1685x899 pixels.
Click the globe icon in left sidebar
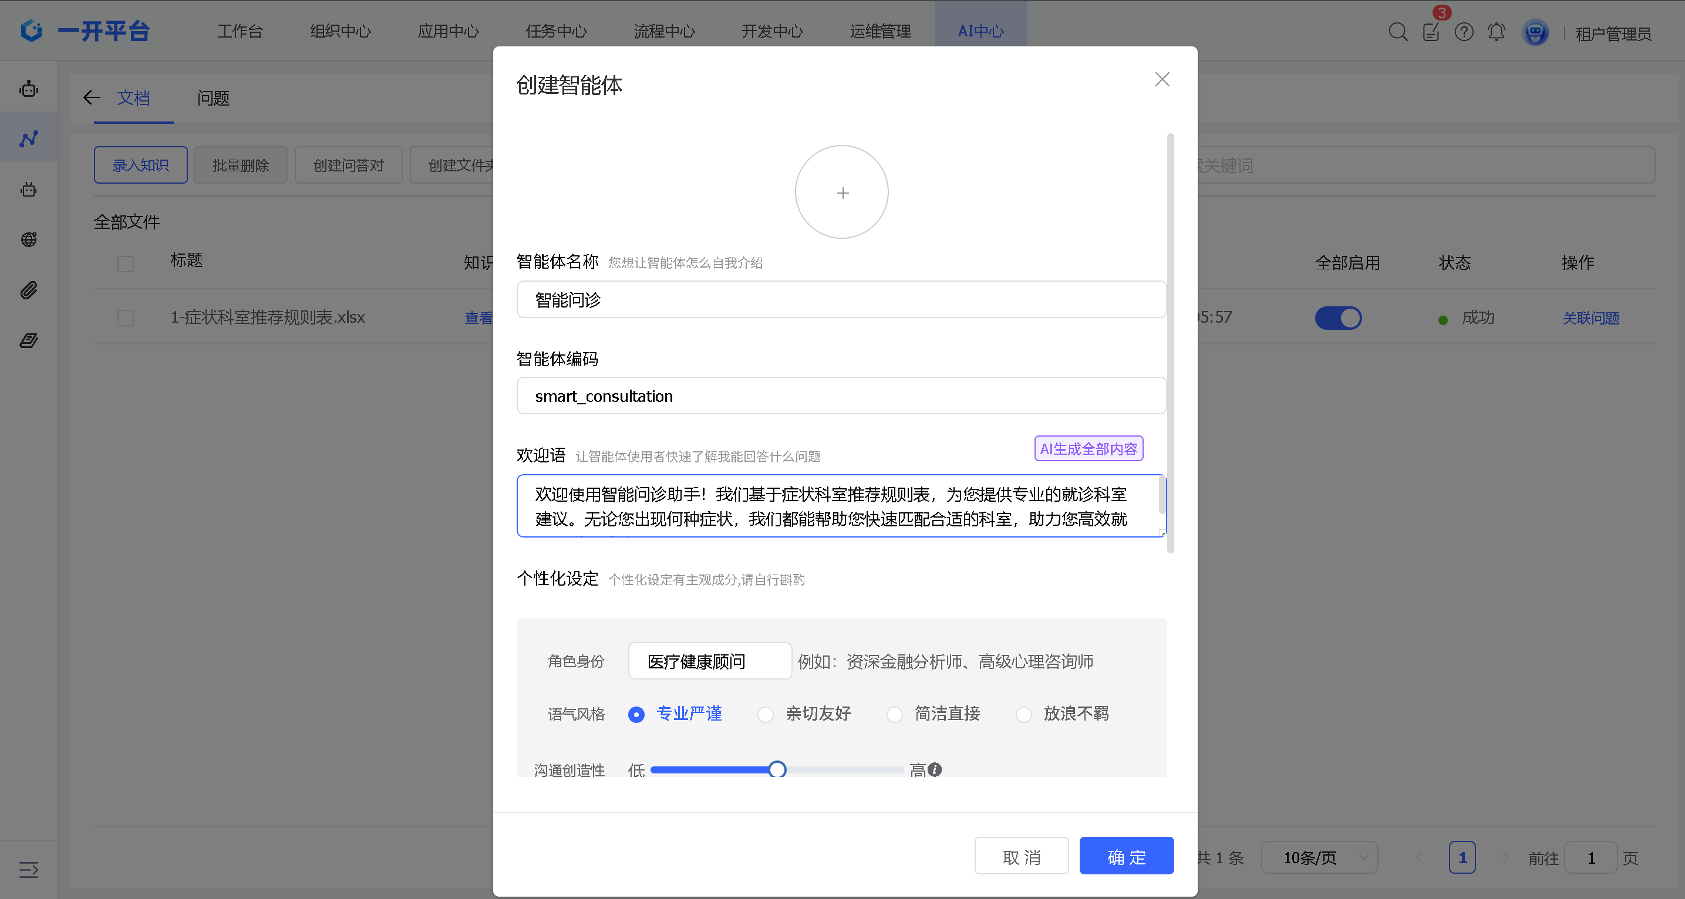click(29, 239)
